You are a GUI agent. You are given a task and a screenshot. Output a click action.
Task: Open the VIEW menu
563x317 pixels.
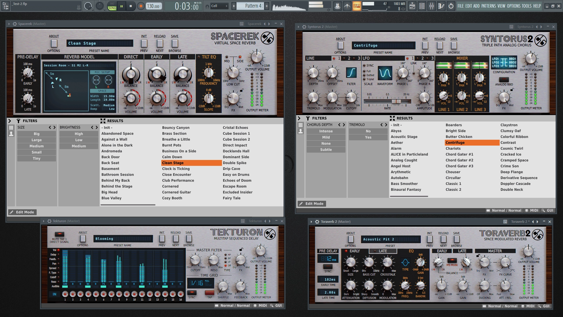(501, 6)
